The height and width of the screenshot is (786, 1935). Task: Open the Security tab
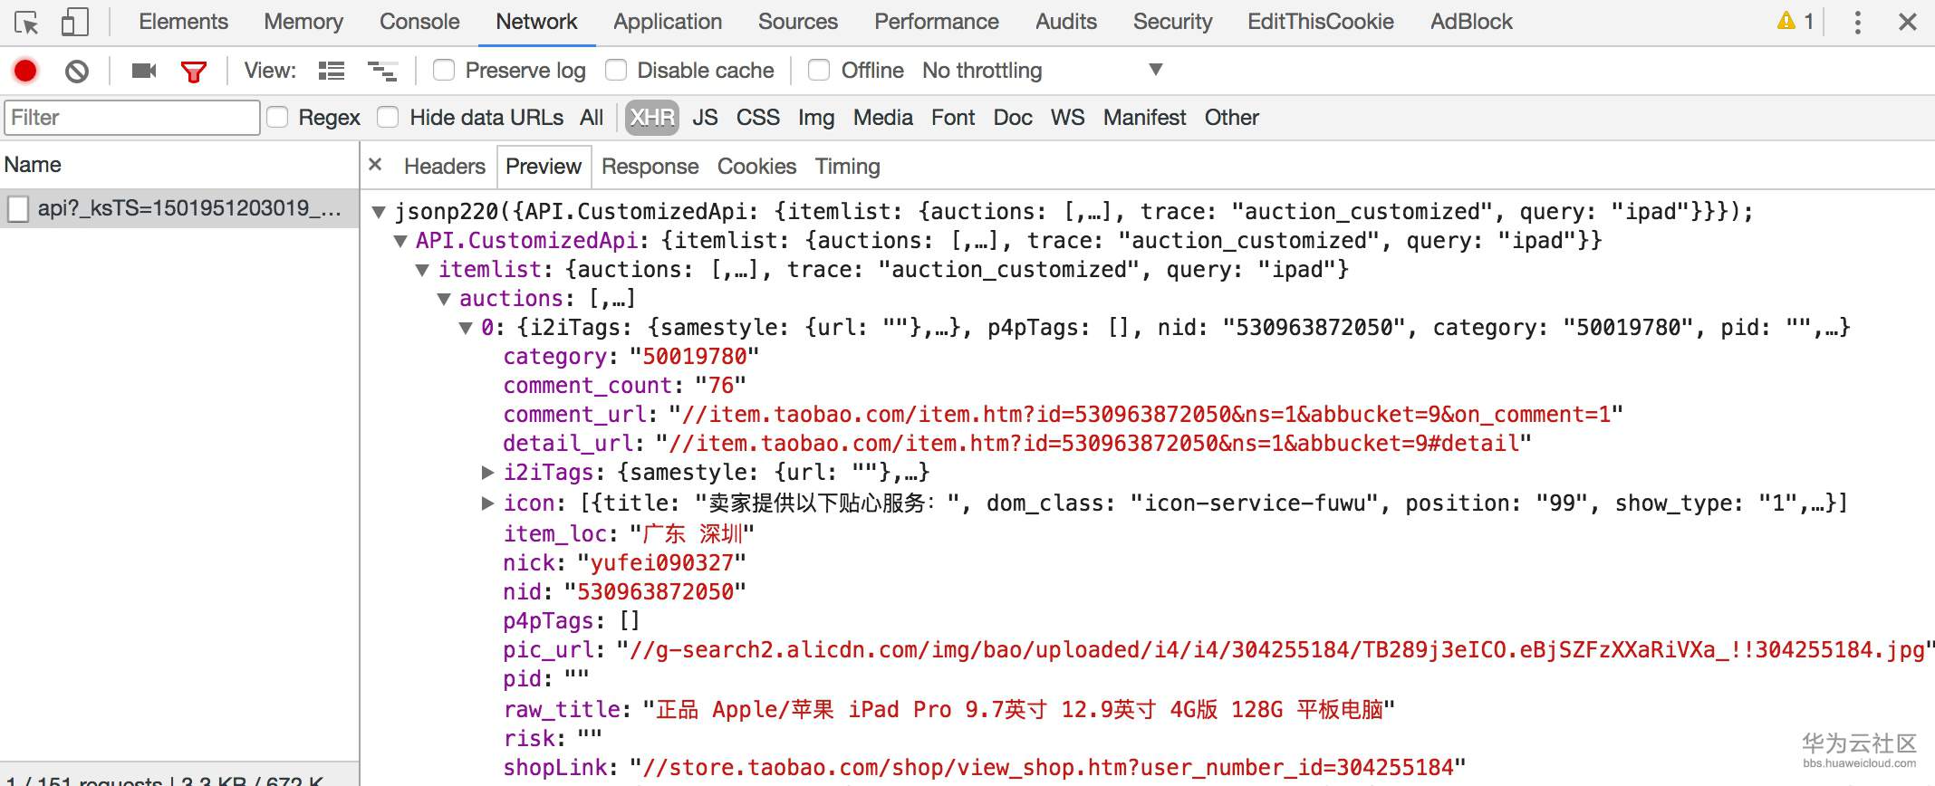point(1172,22)
